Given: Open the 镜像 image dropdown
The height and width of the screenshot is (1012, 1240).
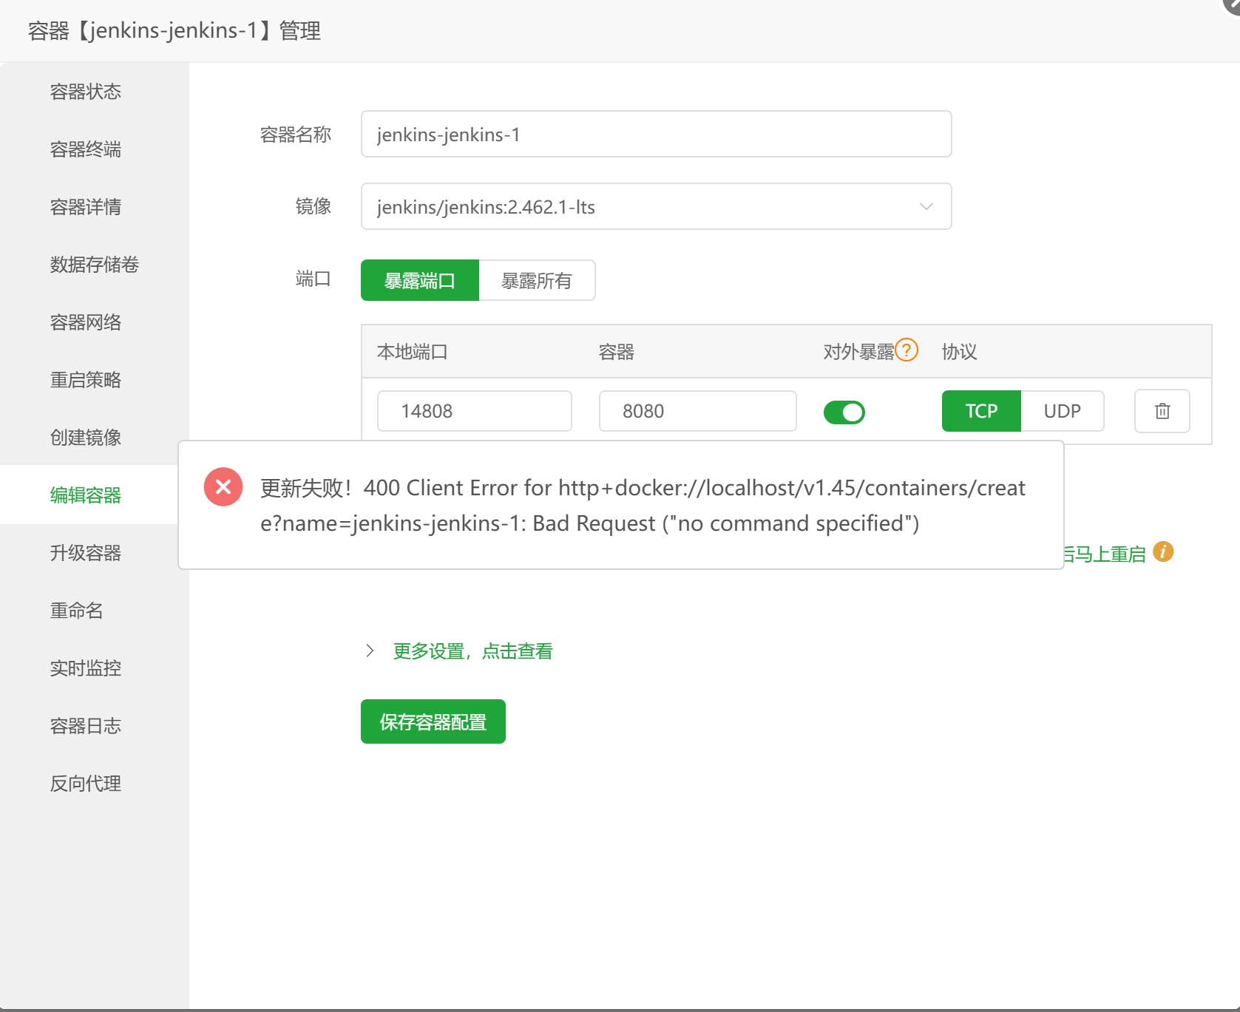Looking at the screenshot, I should coord(656,206).
